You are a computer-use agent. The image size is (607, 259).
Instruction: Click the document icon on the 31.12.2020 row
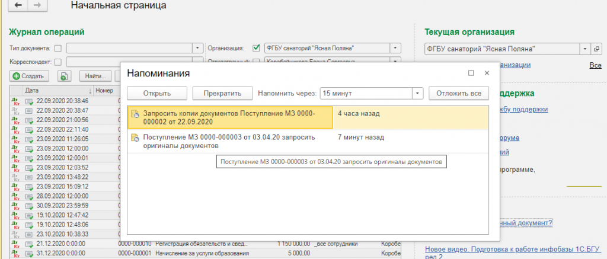[30, 255]
